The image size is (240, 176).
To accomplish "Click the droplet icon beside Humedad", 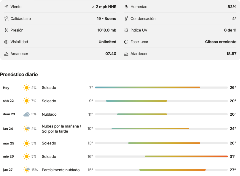I will (x=126, y=7).
